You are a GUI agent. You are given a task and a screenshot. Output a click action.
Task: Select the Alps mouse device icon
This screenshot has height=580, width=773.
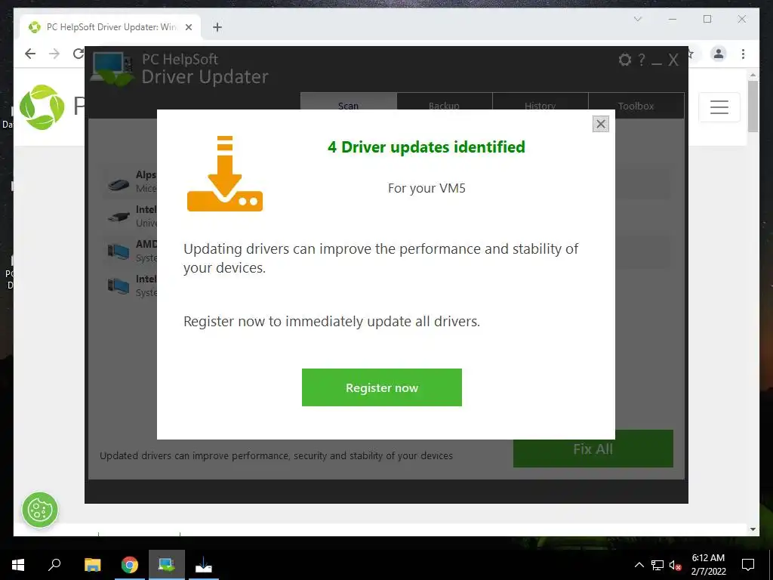pos(119,184)
